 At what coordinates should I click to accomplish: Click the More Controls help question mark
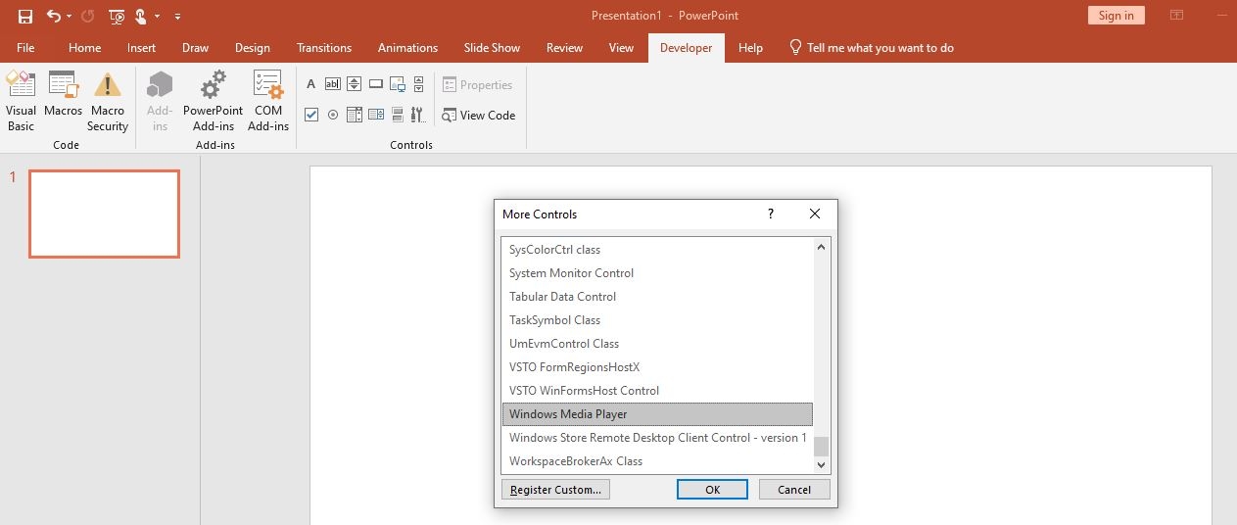(771, 214)
